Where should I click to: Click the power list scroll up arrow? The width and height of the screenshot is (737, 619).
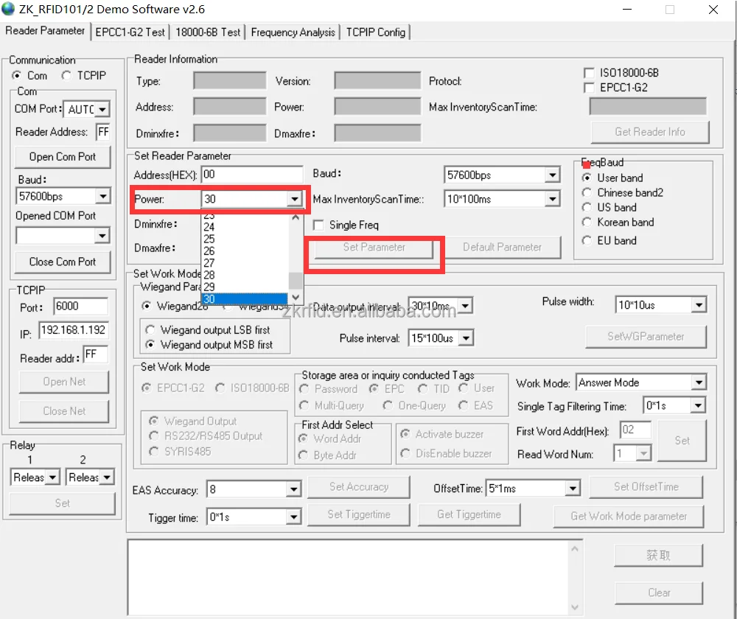click(296, 217)
